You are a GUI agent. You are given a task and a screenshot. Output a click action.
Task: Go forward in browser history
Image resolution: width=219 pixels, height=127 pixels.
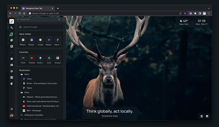point(15,13)
